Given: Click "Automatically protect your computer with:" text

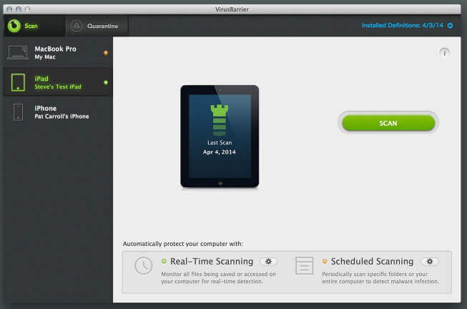Looking at the screenshot, I should click(x=183, y=244).
